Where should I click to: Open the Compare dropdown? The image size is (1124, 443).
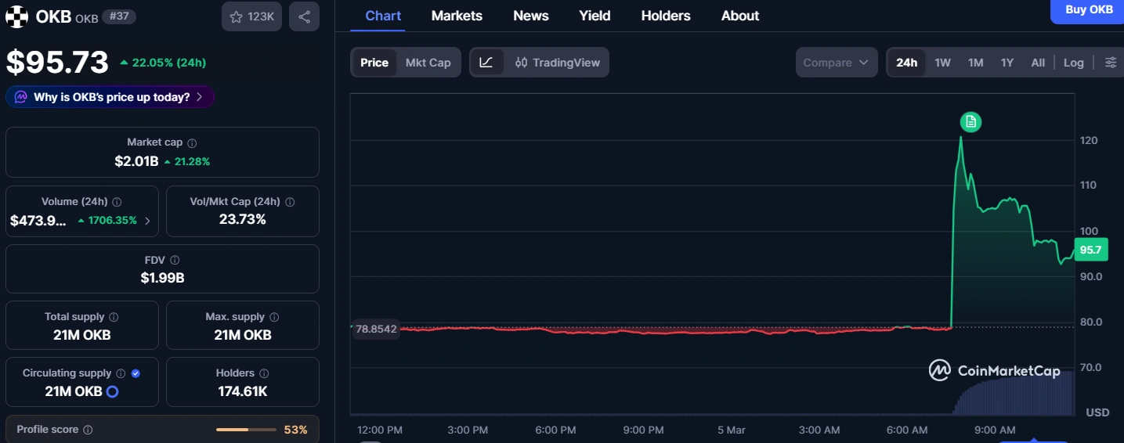[836, 63]
